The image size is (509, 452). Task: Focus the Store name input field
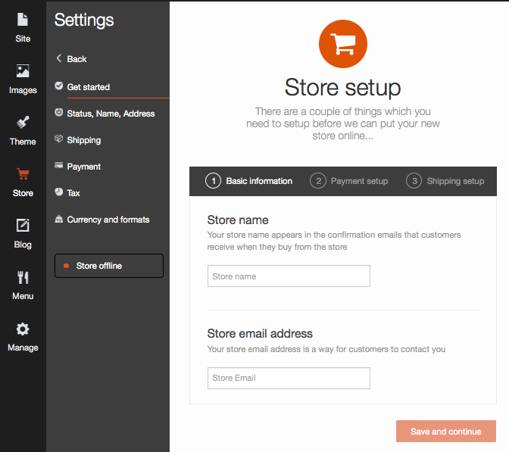click(x=289, y=276)
